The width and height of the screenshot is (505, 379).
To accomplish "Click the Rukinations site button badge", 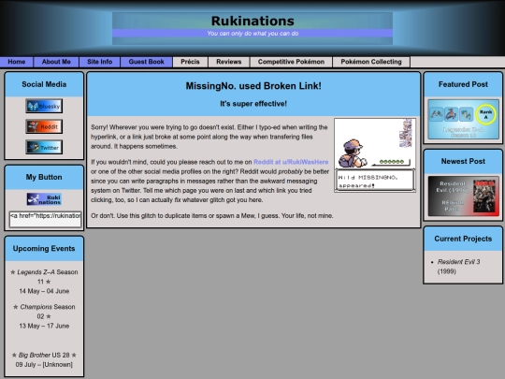I will point(44,199).
